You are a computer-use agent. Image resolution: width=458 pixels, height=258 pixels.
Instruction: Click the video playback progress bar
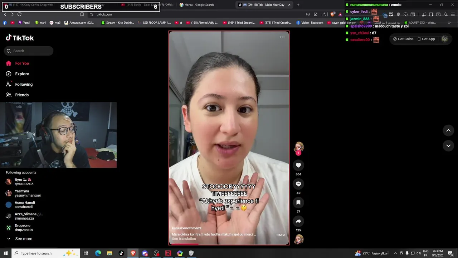(229, 244)
